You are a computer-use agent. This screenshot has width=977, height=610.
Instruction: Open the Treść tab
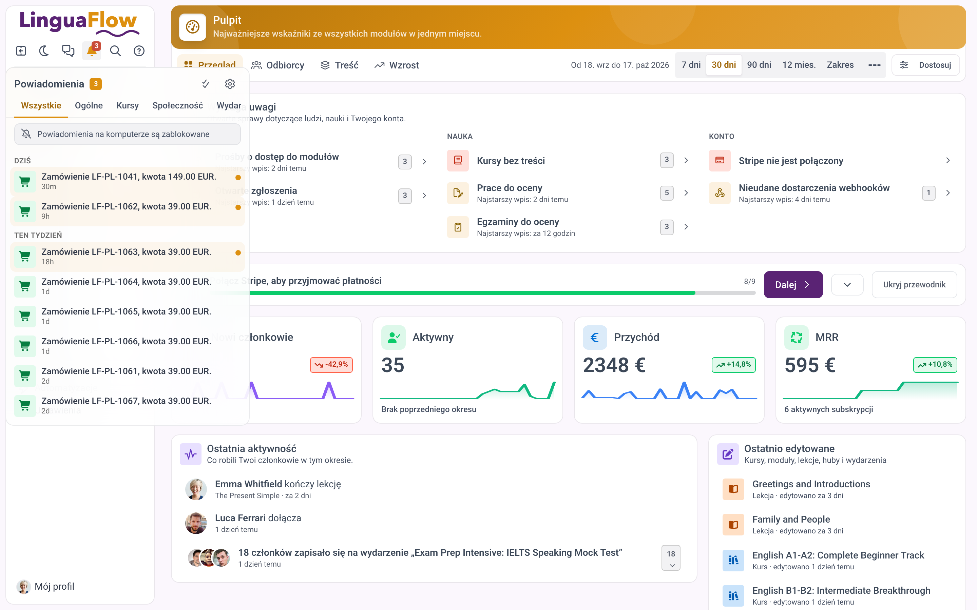[x=340, y=65]
